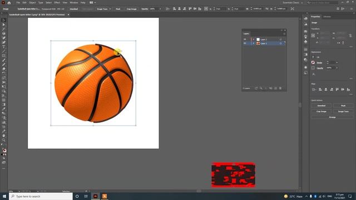Click fill and stroke swatch in left toolbar
This screenshot has height=200, width=356.
coord(4,151)
